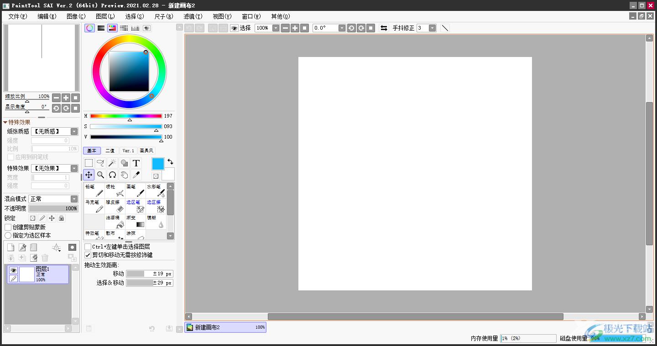Screen dimensions: 657x346
Task: Choose the 选区擦 selection eraser tool
Action: (156, 207)
